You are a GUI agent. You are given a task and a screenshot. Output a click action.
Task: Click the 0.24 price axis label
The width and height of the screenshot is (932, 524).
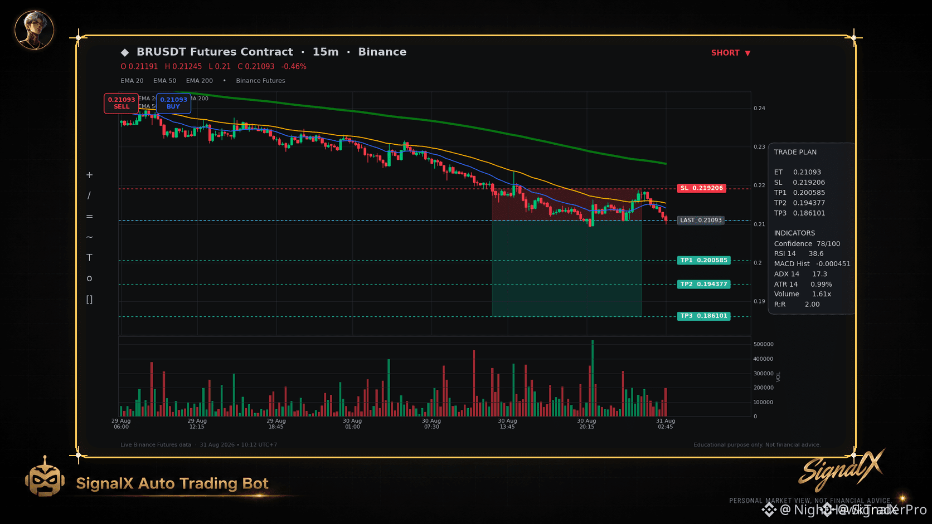click(x=759, y=109)
